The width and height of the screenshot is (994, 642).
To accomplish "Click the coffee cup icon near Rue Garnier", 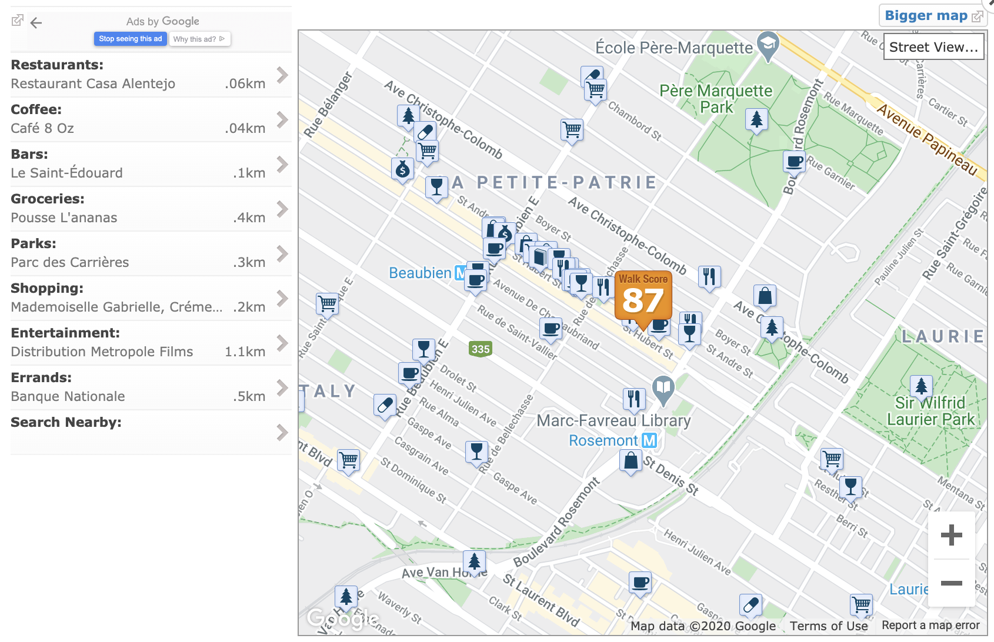I will tap(795, 160).
